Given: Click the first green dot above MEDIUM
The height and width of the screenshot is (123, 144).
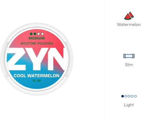Looking at the screenshot, I should click(31, 34).
